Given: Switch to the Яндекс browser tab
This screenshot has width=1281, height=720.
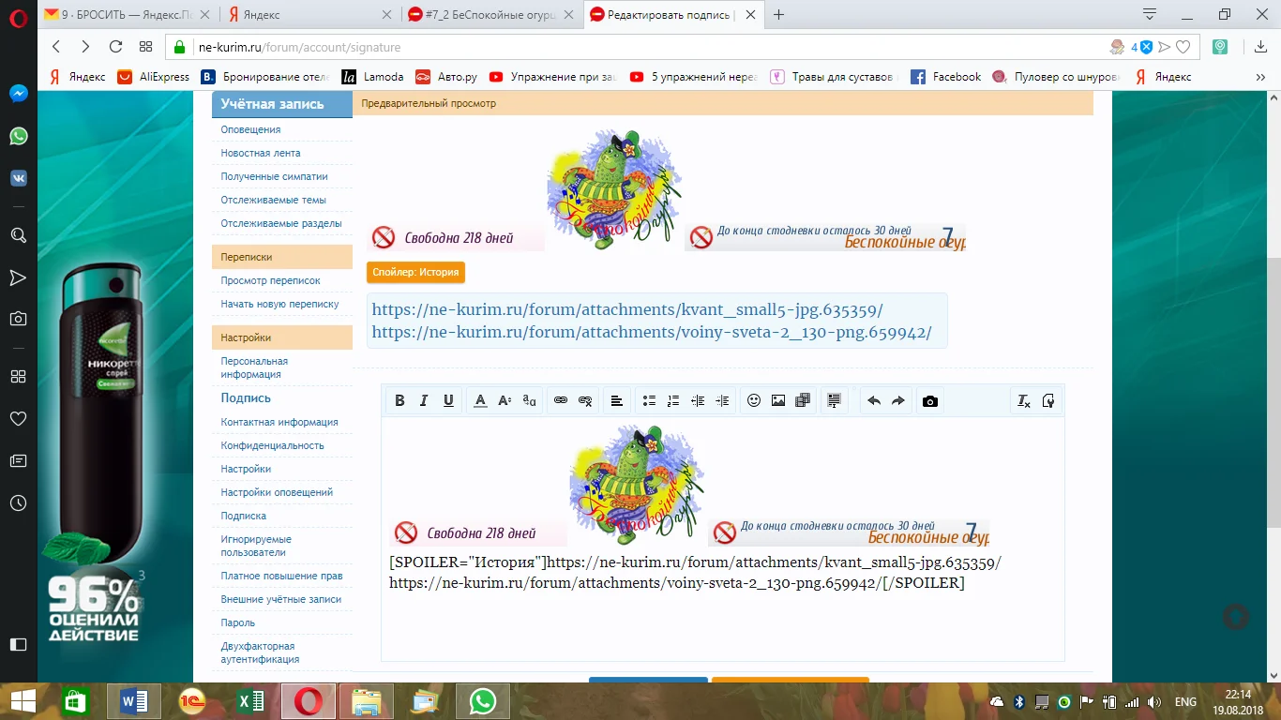Looking at the screenshot, I should 309,15.
